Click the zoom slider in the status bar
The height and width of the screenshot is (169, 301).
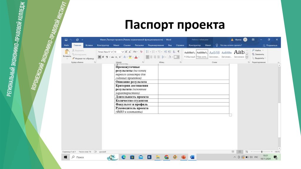[262, 152]
